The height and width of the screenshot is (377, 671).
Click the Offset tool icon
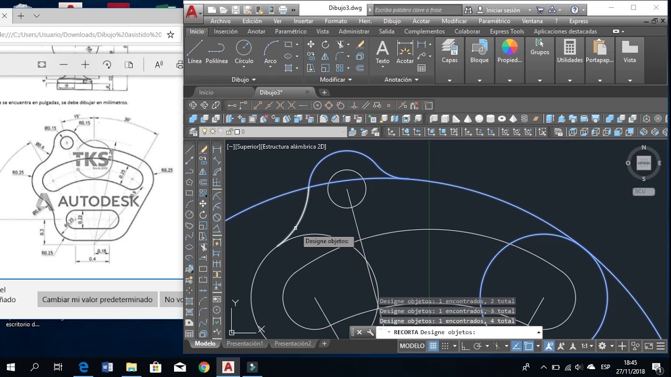click(x=360, y=68)
